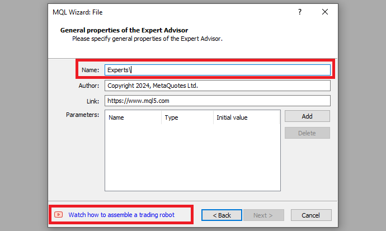Click the 'Parameters:' label
The image size is (386, 231).
coord(82,115)
